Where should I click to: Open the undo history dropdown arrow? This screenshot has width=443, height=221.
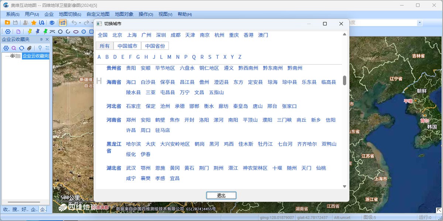[x=80, y=23]
